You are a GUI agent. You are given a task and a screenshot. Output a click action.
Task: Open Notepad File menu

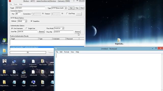click(57, 52)
